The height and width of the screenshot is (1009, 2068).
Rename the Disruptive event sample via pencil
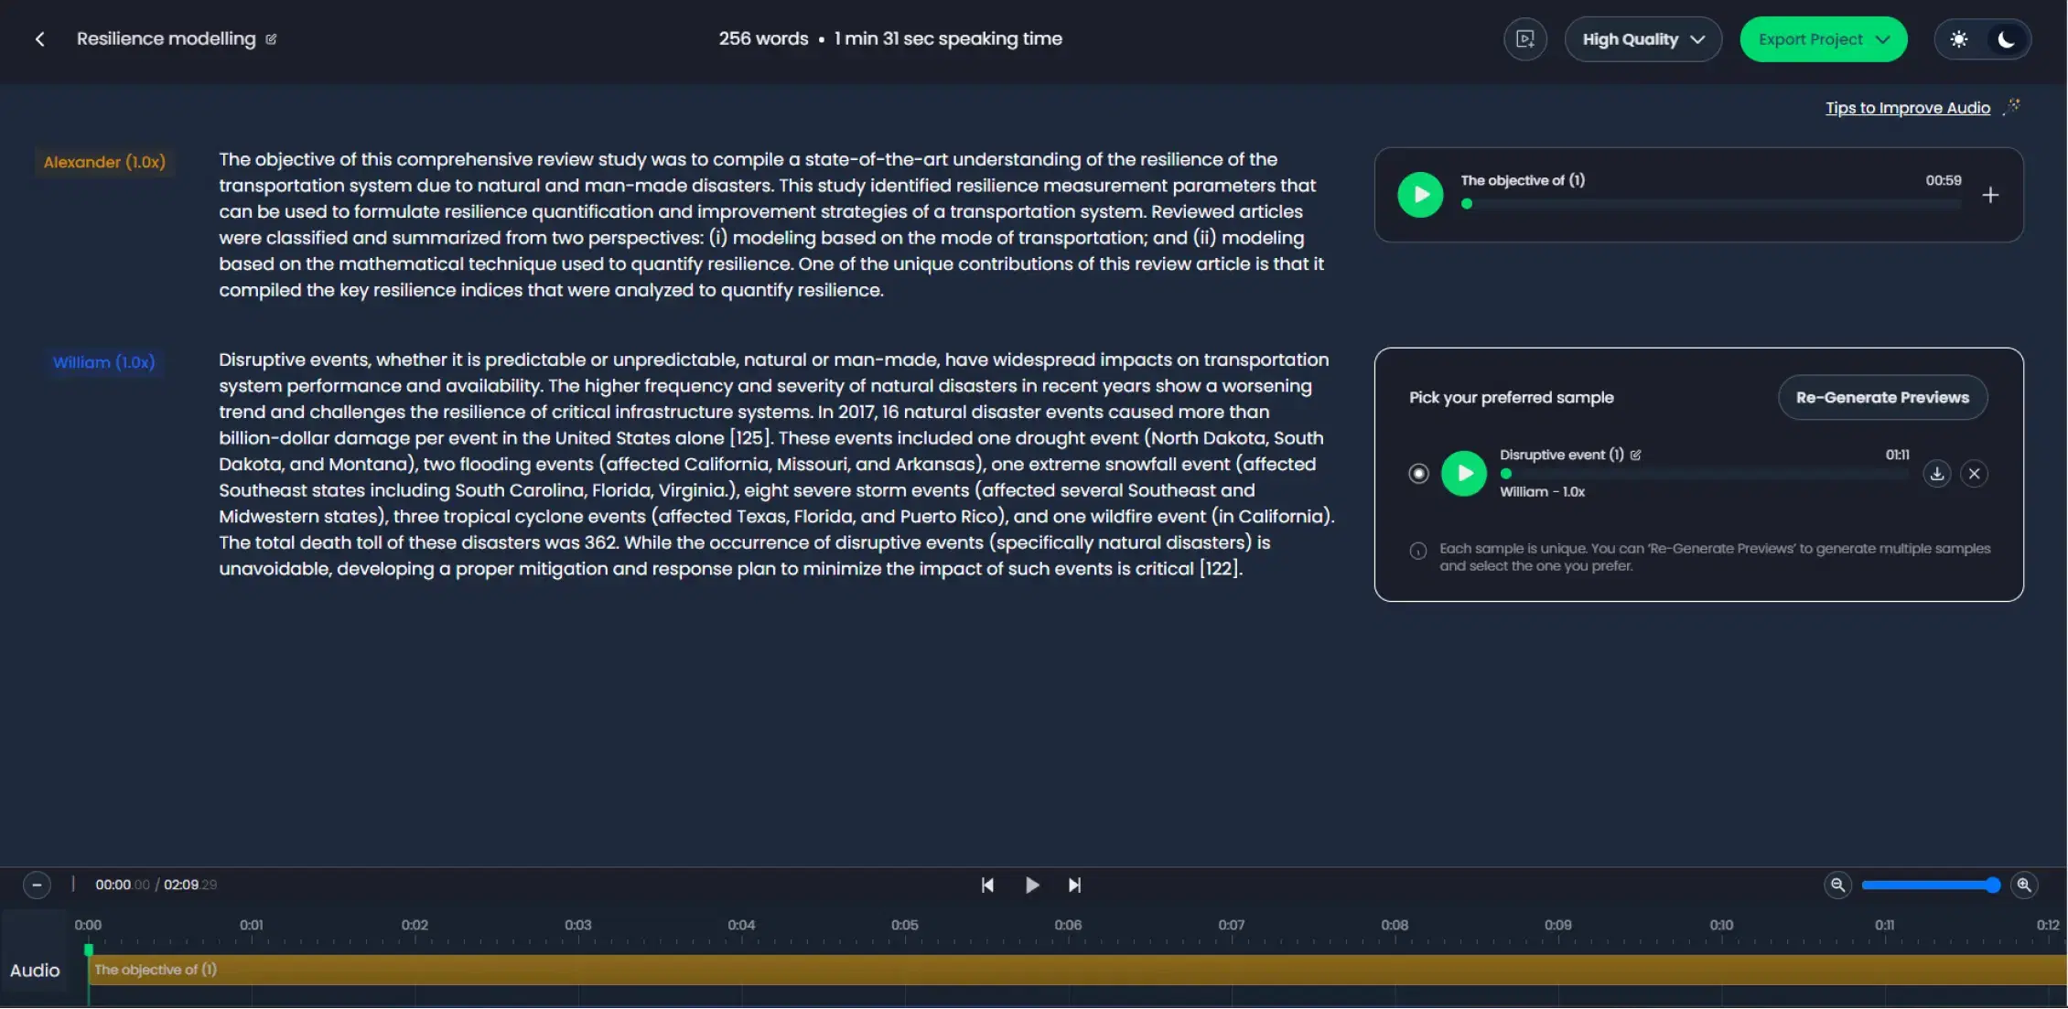point(1635,455)
